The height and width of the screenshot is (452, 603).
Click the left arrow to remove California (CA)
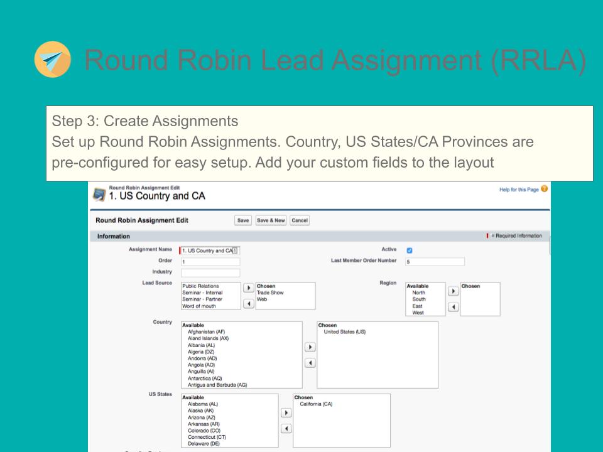click(x=286, y=428)
